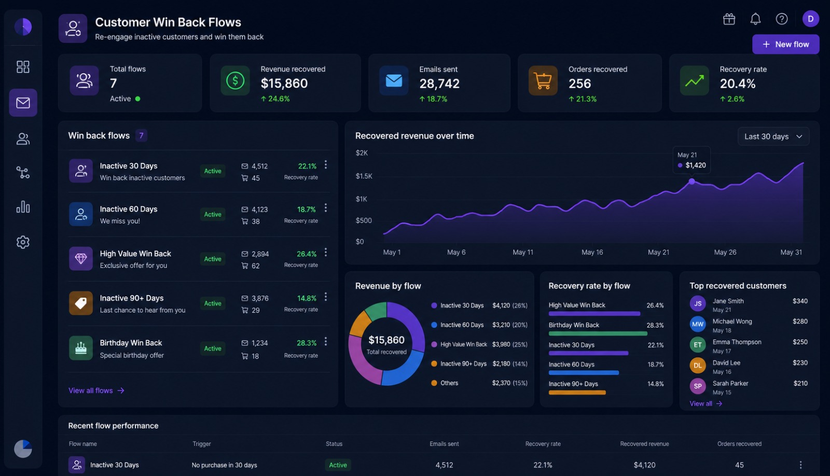The image size is (830, 476).
Task: Click the High Value Win Back legend entry
Action: (x=479, y=344)
